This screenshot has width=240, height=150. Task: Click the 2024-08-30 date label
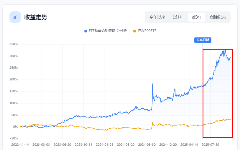pyautogui.click(x=147, y=145)
